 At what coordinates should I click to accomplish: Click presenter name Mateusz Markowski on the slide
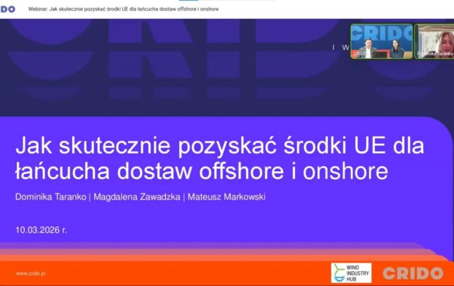point(226,197)
